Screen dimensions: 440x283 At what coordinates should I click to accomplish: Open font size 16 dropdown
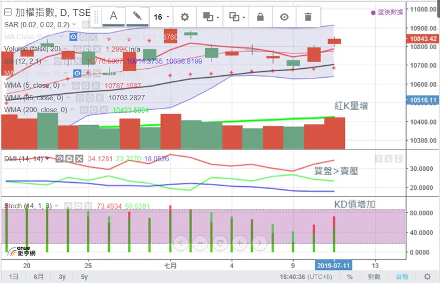pos(161,17)
